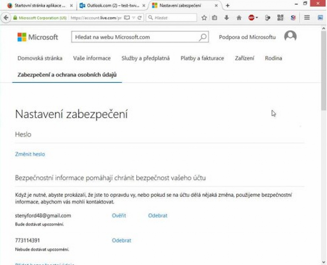
Task: Open the QR code extension icon
Action: pyautogui.click(x=280, y=18)
